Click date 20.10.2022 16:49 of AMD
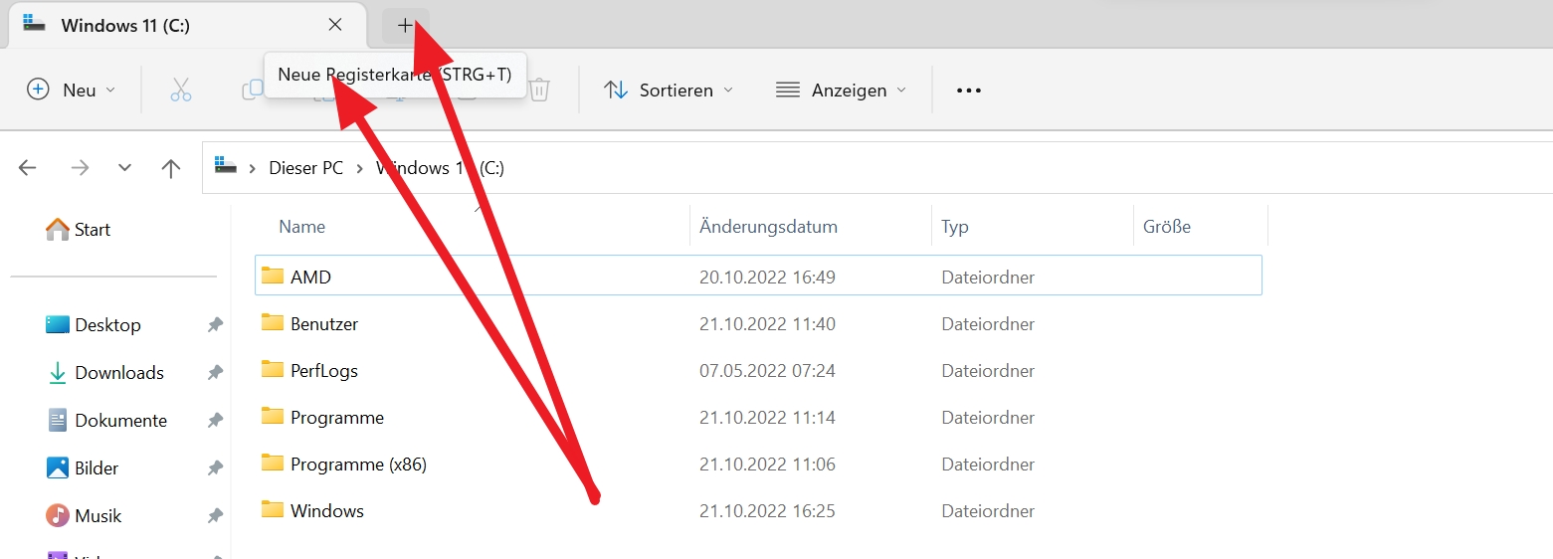 click(767, 278)
